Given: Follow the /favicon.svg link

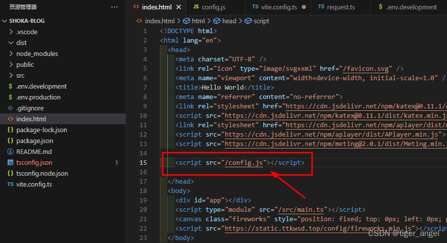Looking at the screenshot, I should pyautogui.click(x=366, y=69).
